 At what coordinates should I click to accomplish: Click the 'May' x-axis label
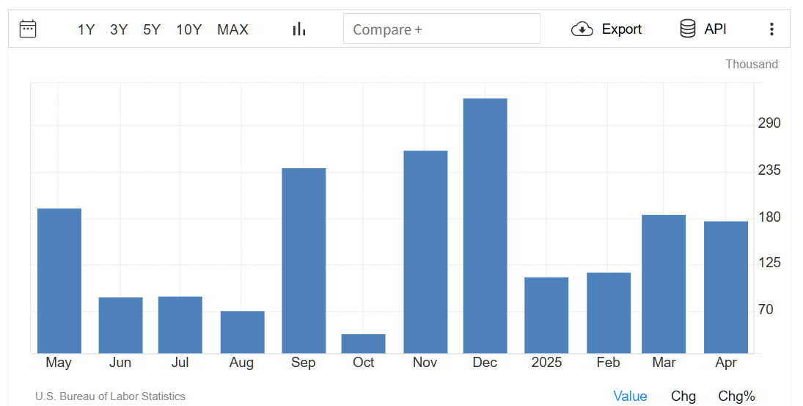[59, 363]
